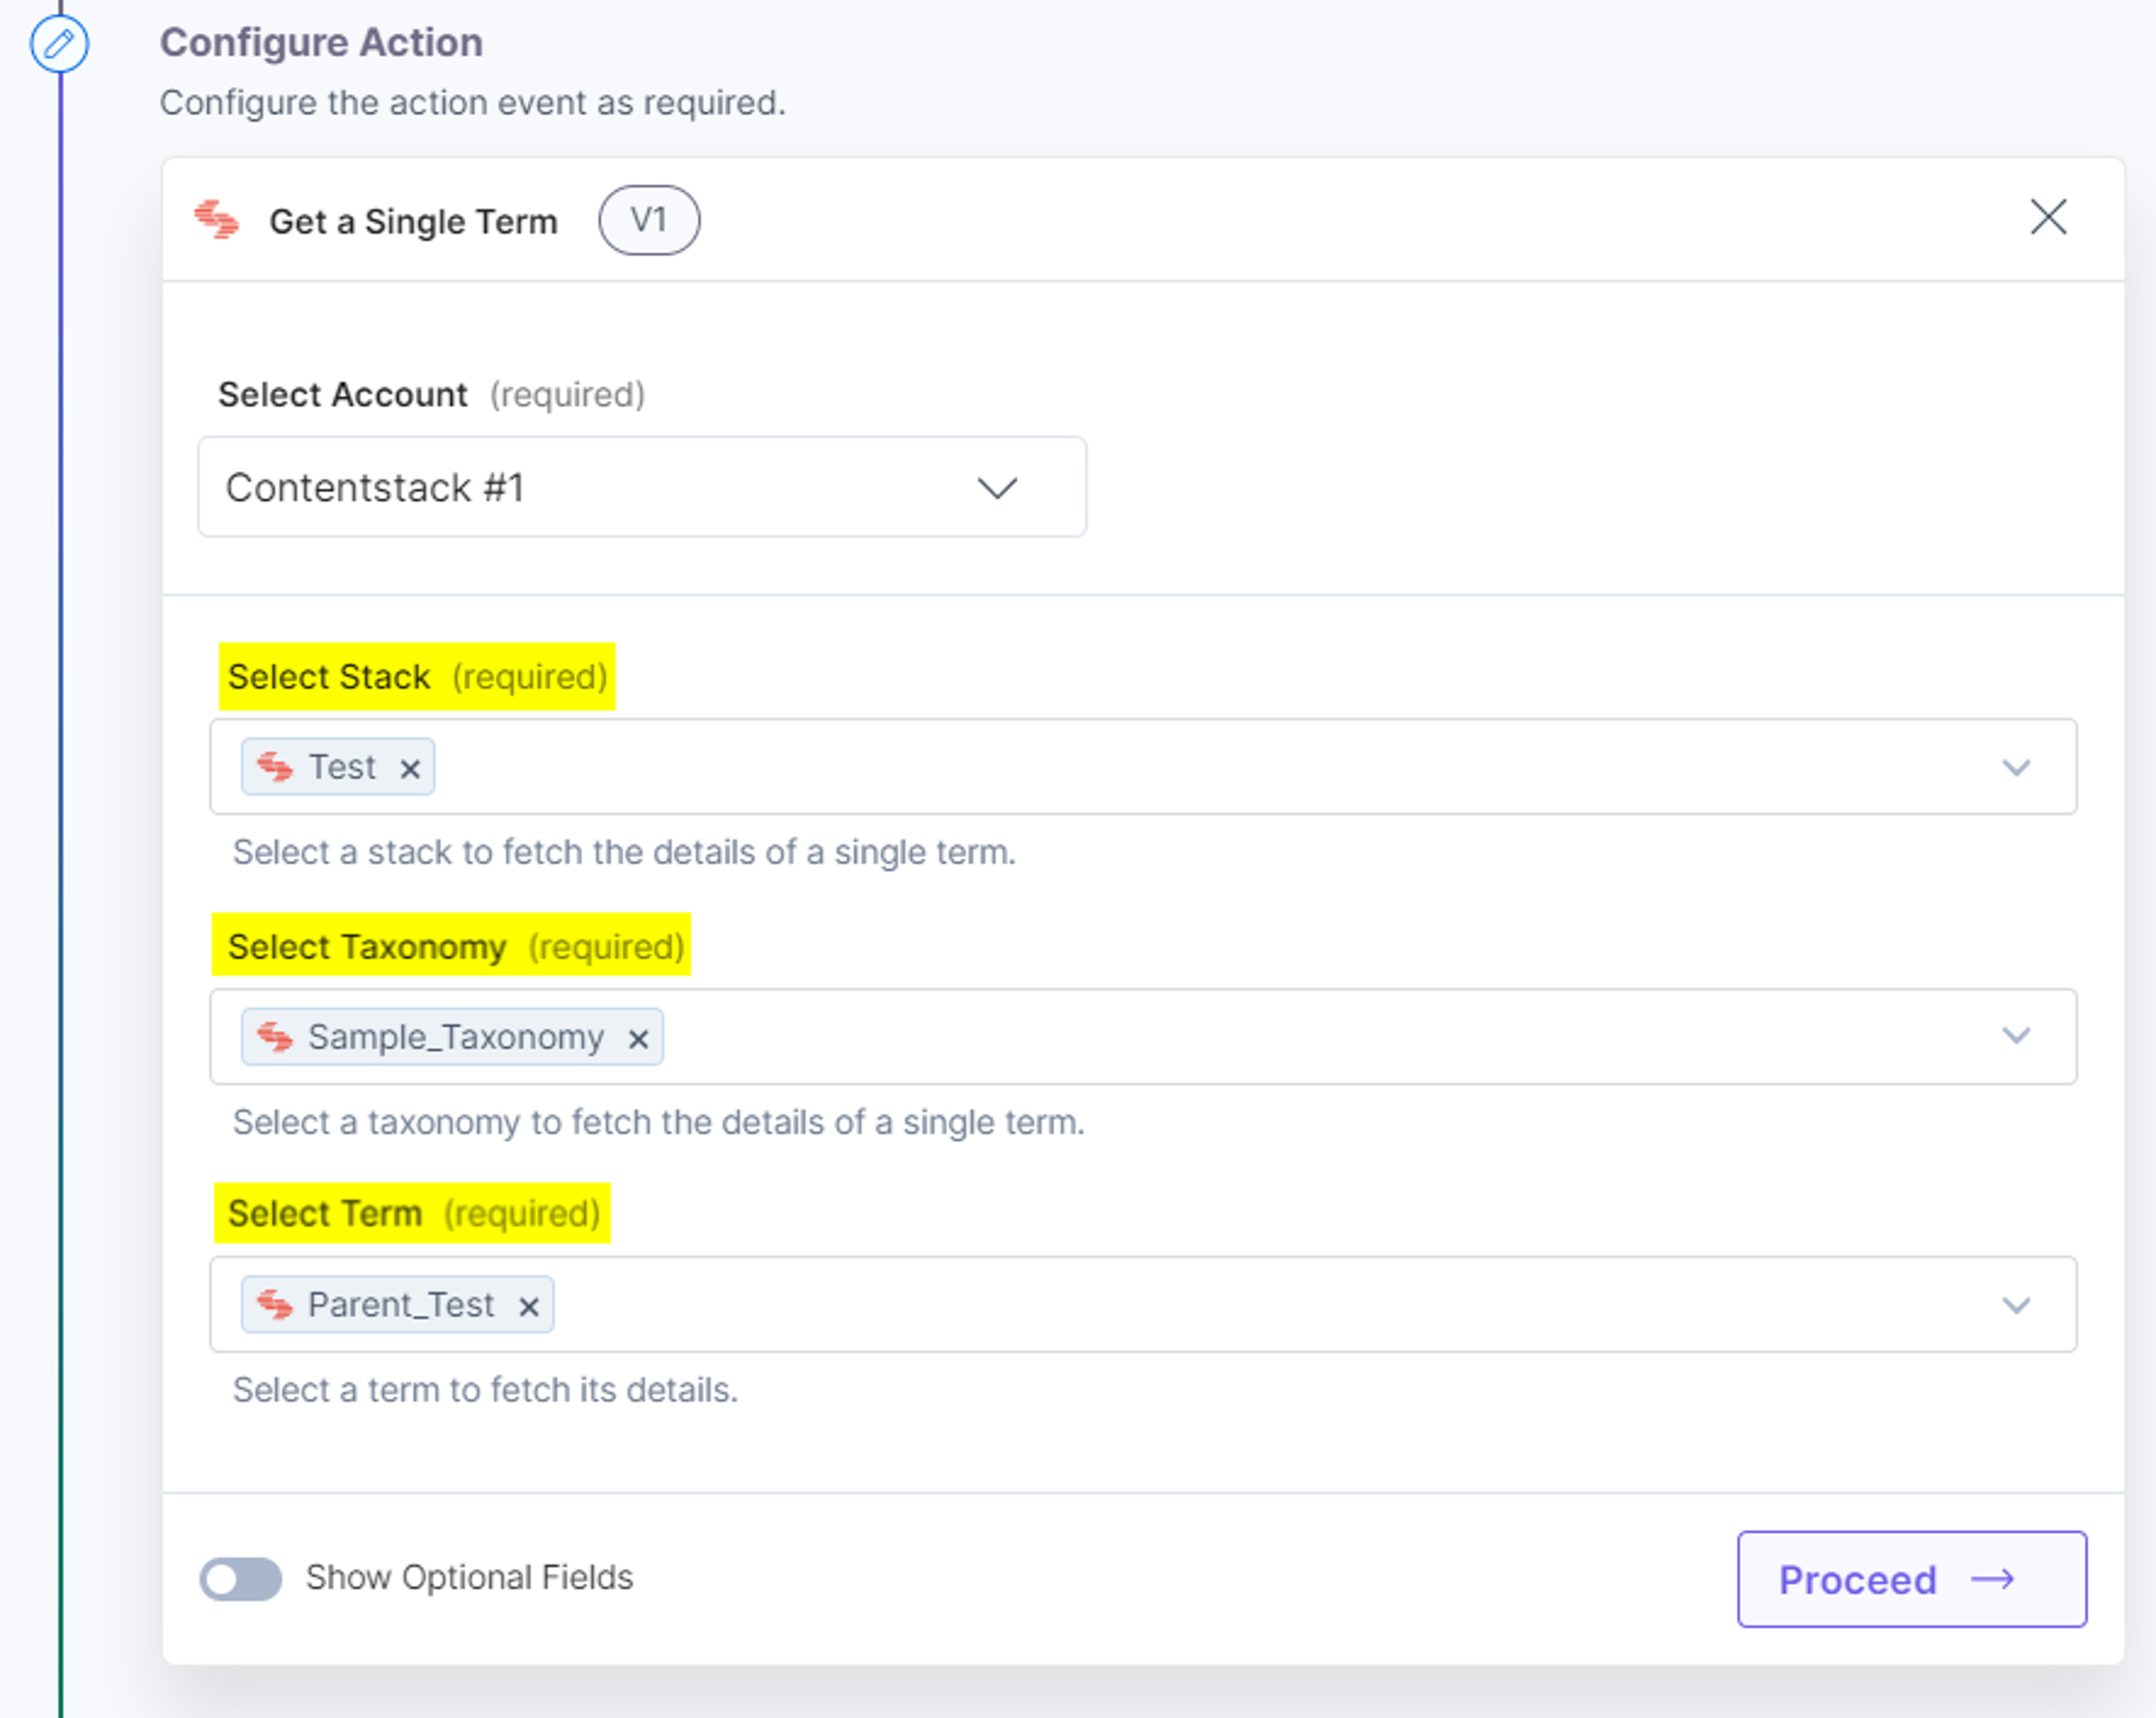Expand the Select Taxonomy dropdown chevron
Screen dimensions: 2156x1718
coord(2016,1036)
